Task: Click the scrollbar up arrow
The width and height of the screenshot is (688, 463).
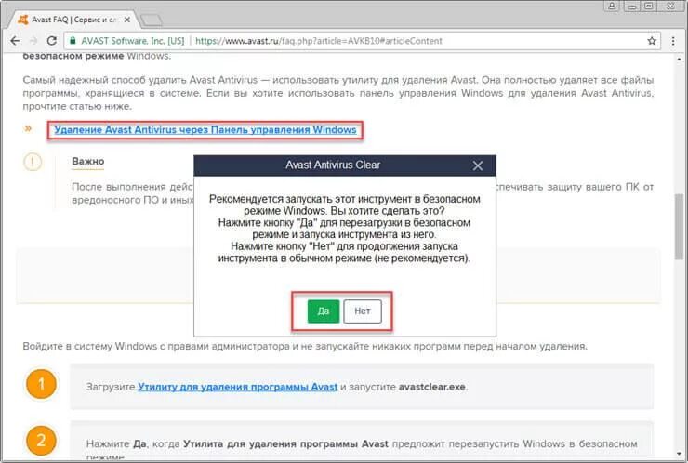Action: coord(680,59)
